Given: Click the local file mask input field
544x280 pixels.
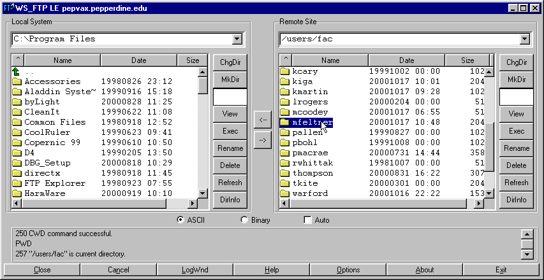Looking at the screenshot, I should pyautogui.click(x=230, y=97).
